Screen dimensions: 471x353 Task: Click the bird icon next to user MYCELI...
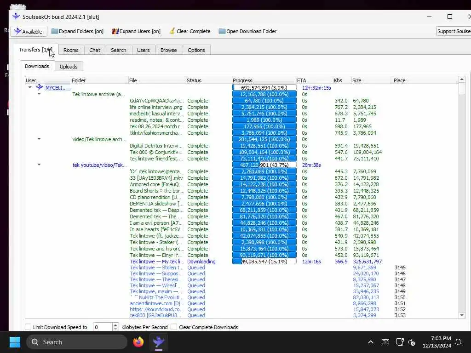point(40,87)
